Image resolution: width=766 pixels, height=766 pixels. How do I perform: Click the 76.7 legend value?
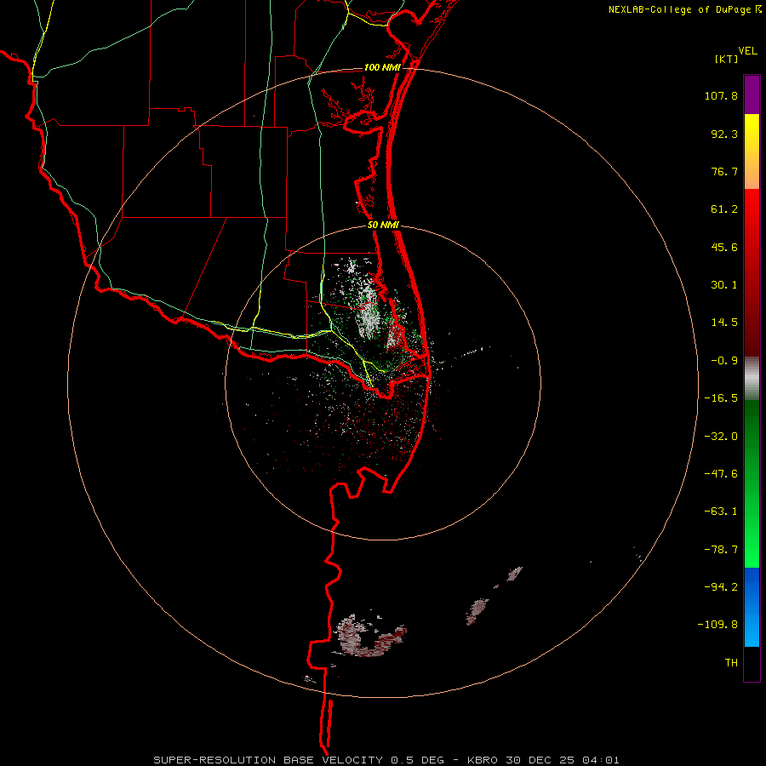pos(724,171)
